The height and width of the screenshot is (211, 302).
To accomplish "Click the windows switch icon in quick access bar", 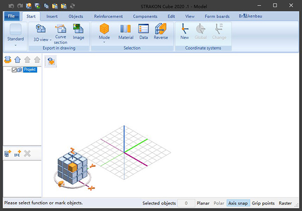I will [x=37, y=6].
